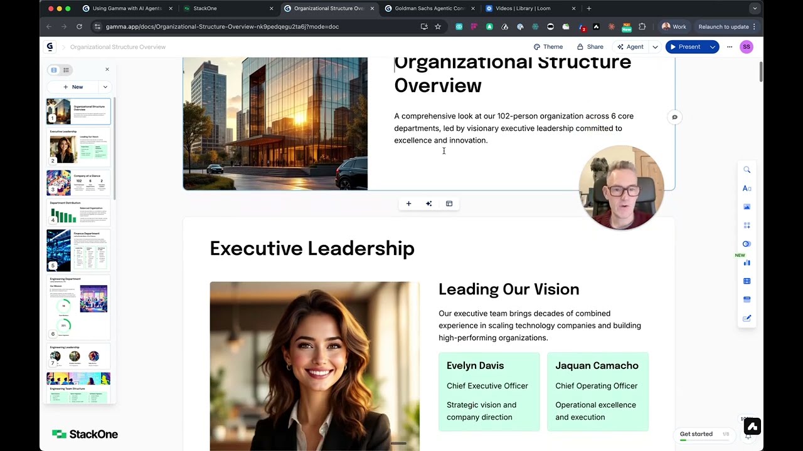This screenshot has height=451, width=803.
Task: Close the slide thumbnail sidebar
Action: point(107,70)
